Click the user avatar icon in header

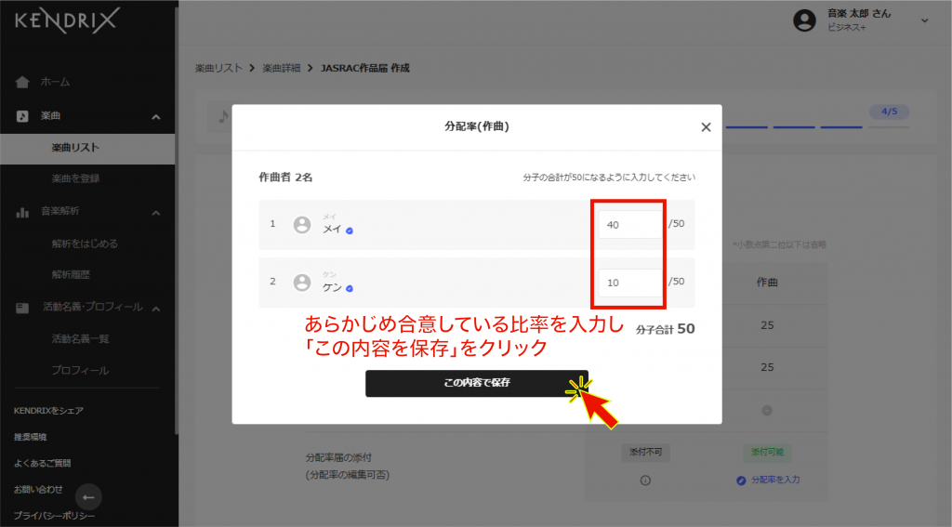804,20
